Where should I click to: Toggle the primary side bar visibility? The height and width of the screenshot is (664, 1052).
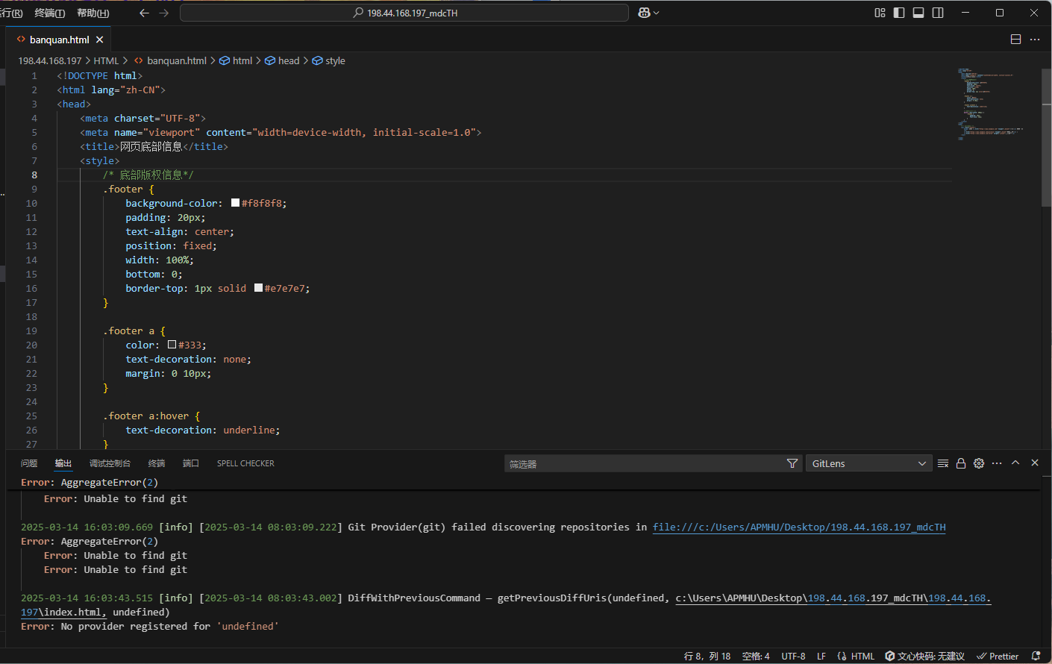coord(899,13)
